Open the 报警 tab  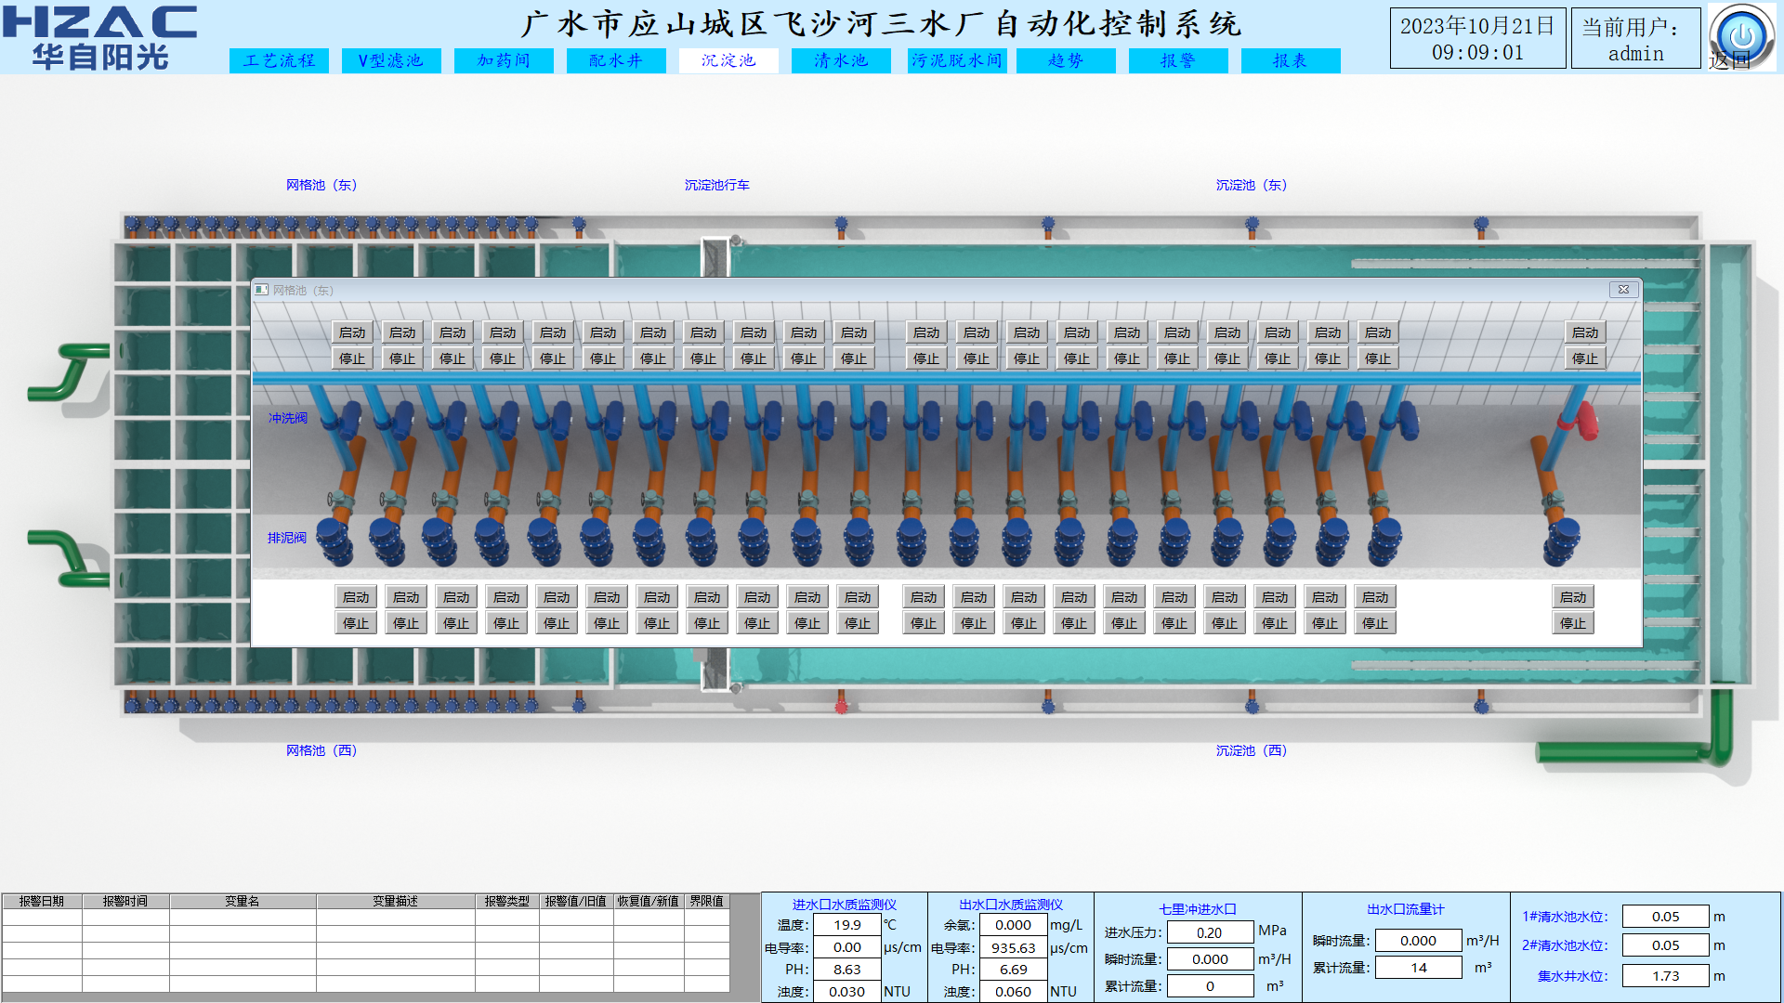(1178, 60)
